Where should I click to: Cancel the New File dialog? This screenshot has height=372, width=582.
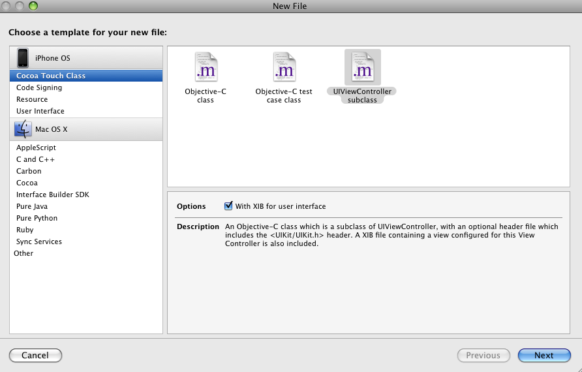pyautogui.click(x=35, y=355)
